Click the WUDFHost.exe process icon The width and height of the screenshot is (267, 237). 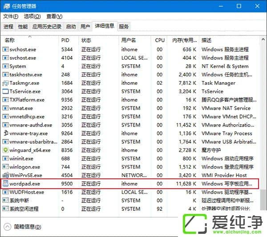5,192
